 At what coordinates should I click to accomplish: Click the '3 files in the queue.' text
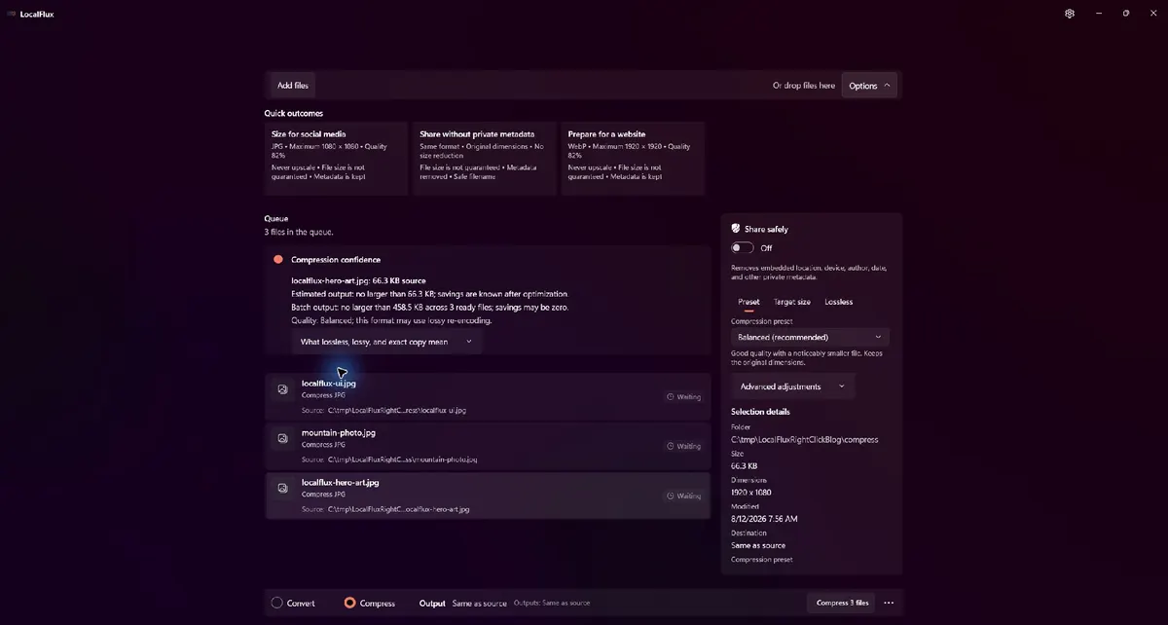(x=299, y=232)
